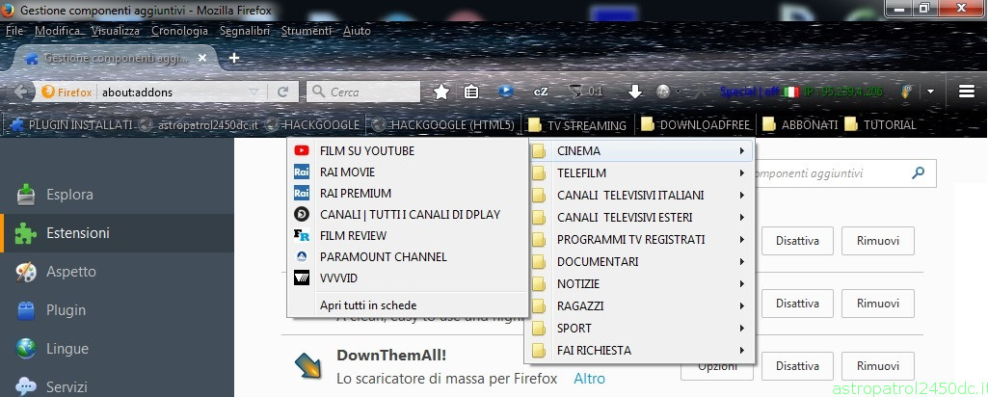
Task: Expand the FAI RICHIESTA submenu
Action: coord(640,351)
